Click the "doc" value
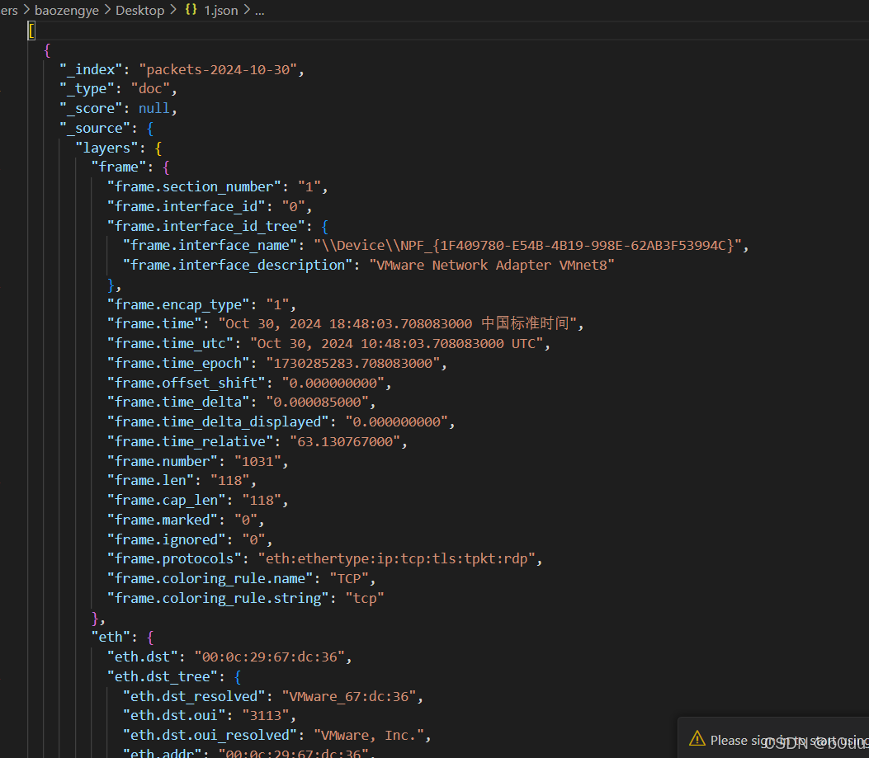The width and height of the screenshot is (869, 758). tap(150, 88)
